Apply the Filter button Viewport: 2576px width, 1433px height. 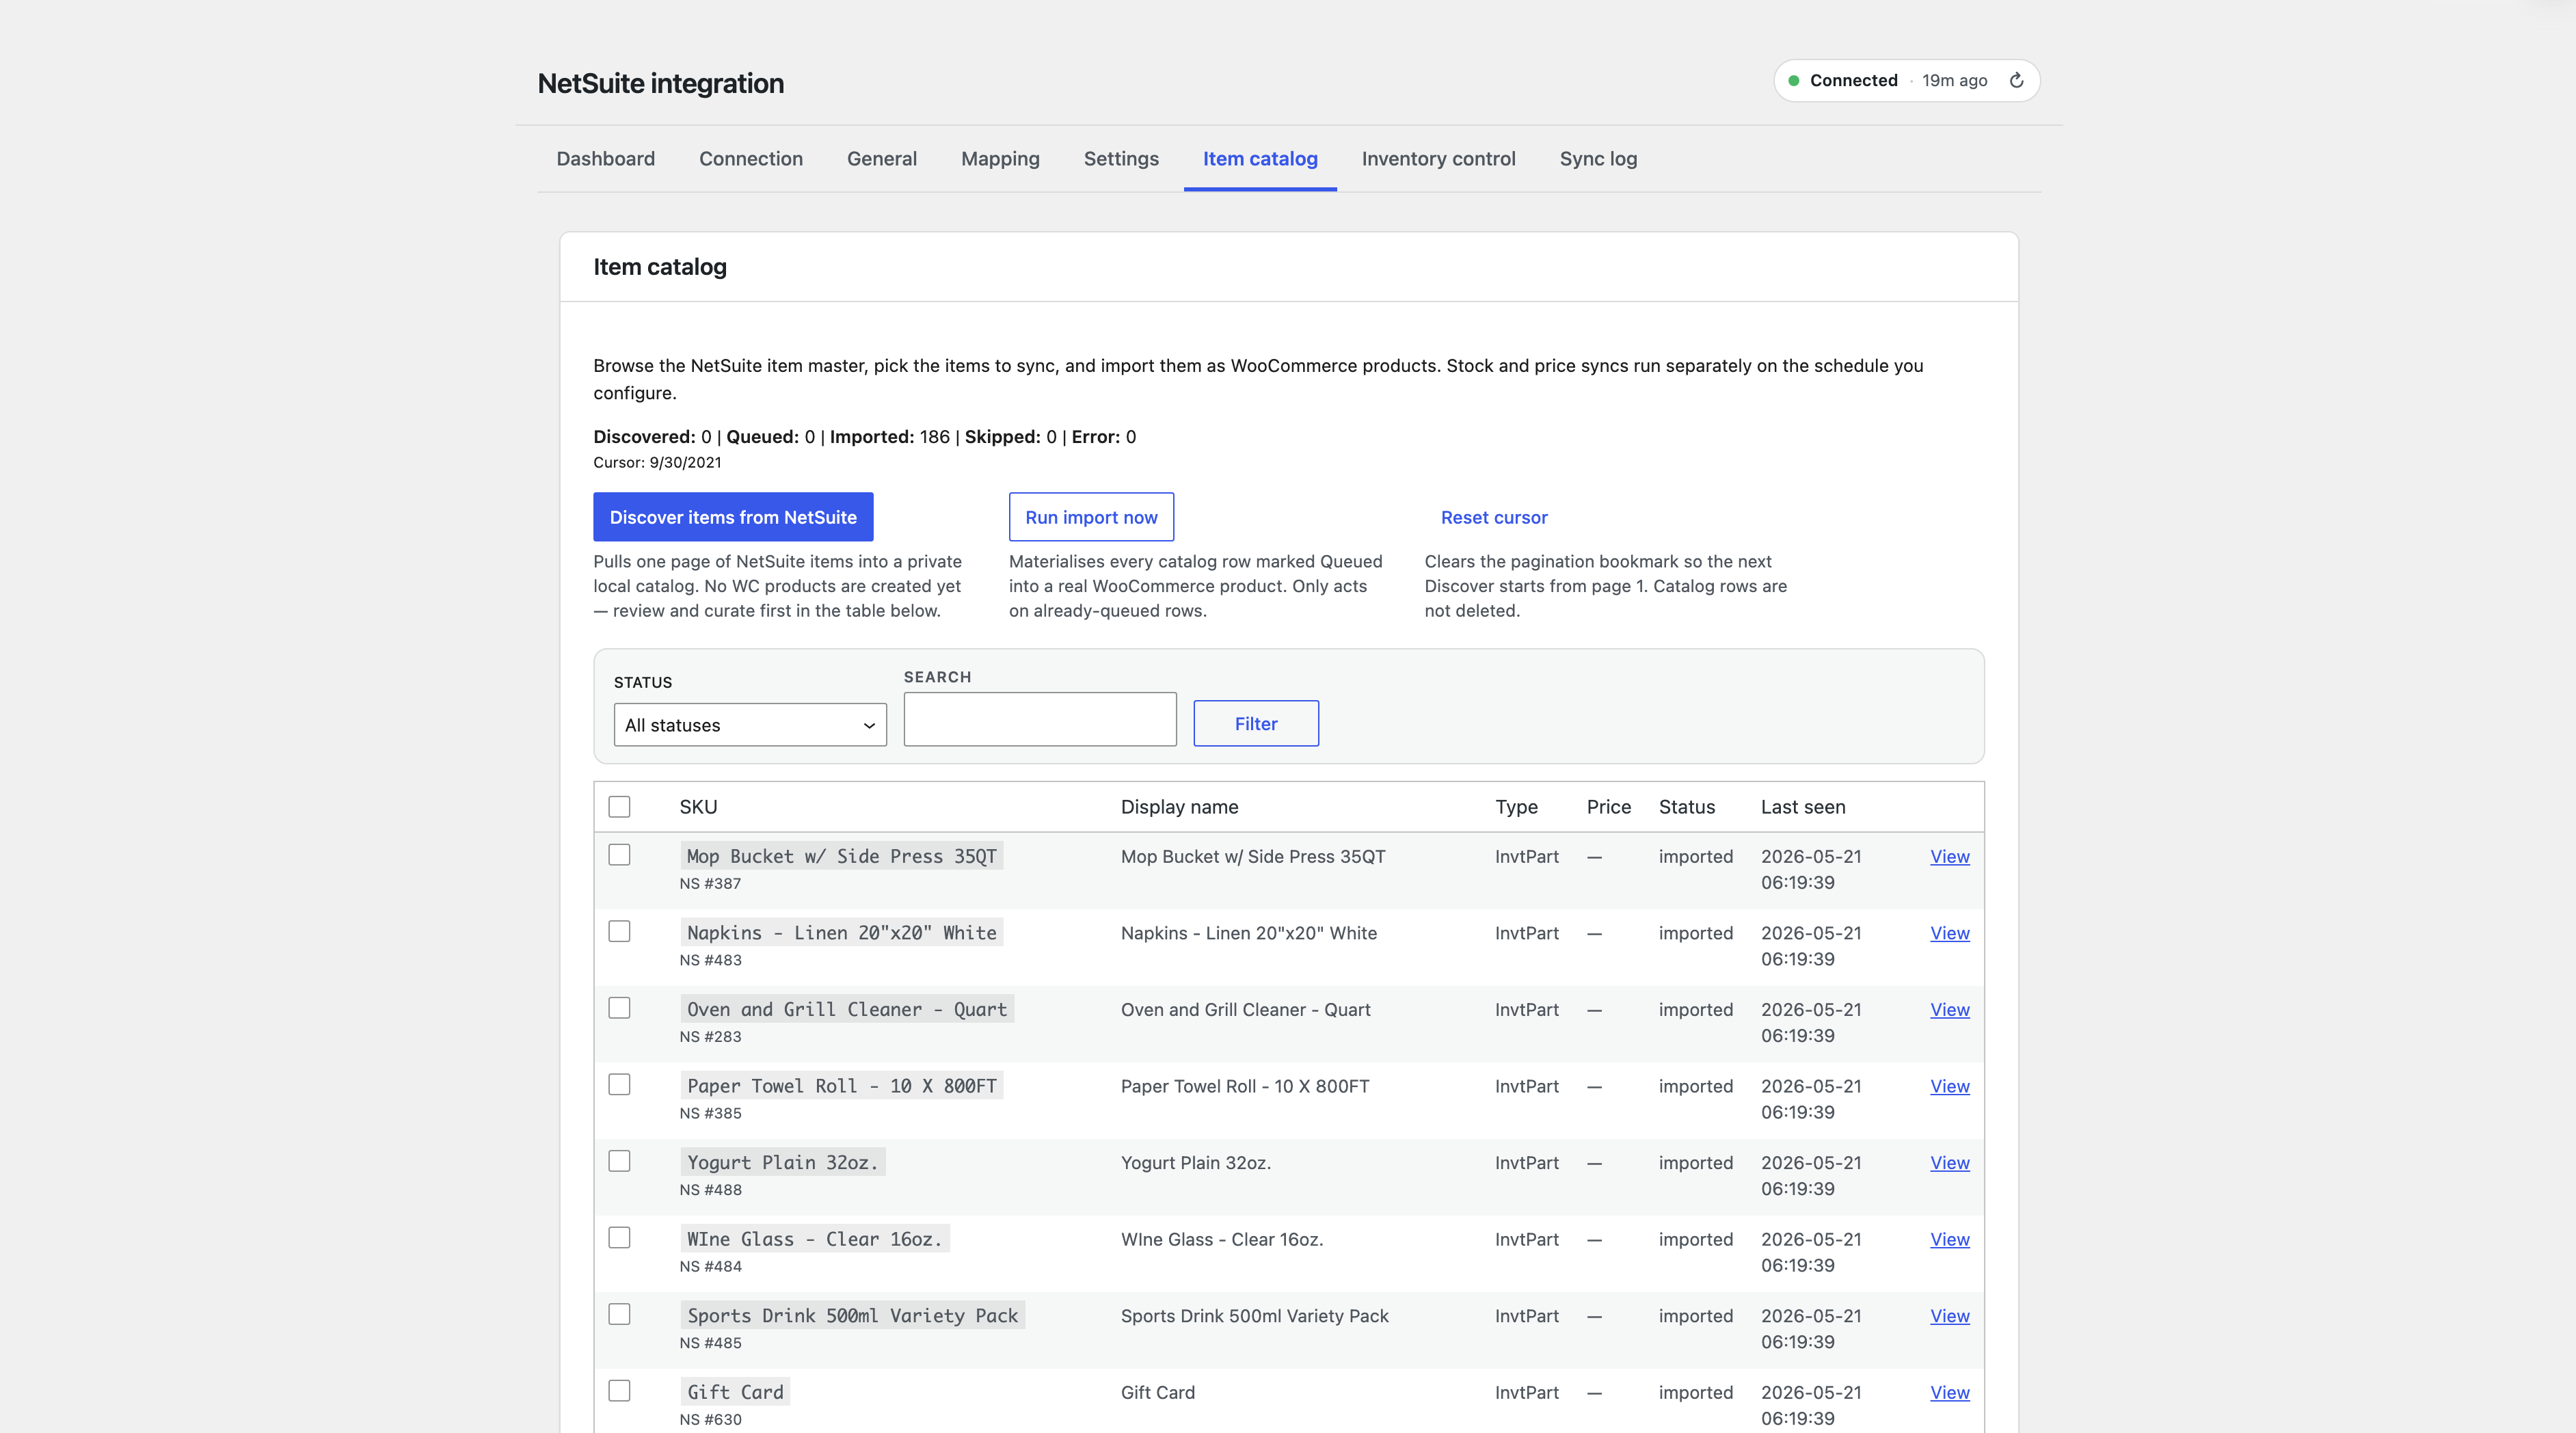[x=1256, y=723]
